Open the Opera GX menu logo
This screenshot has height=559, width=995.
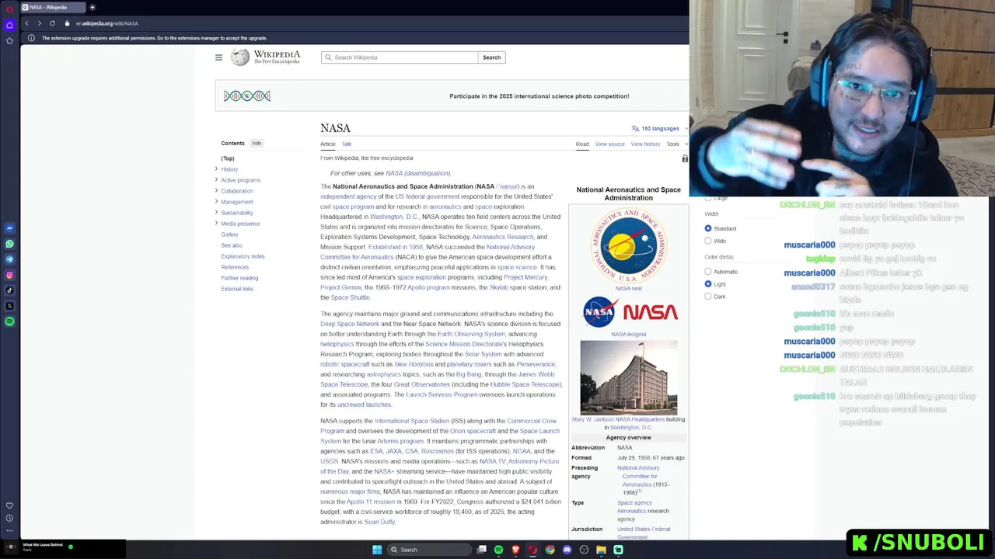9,9
